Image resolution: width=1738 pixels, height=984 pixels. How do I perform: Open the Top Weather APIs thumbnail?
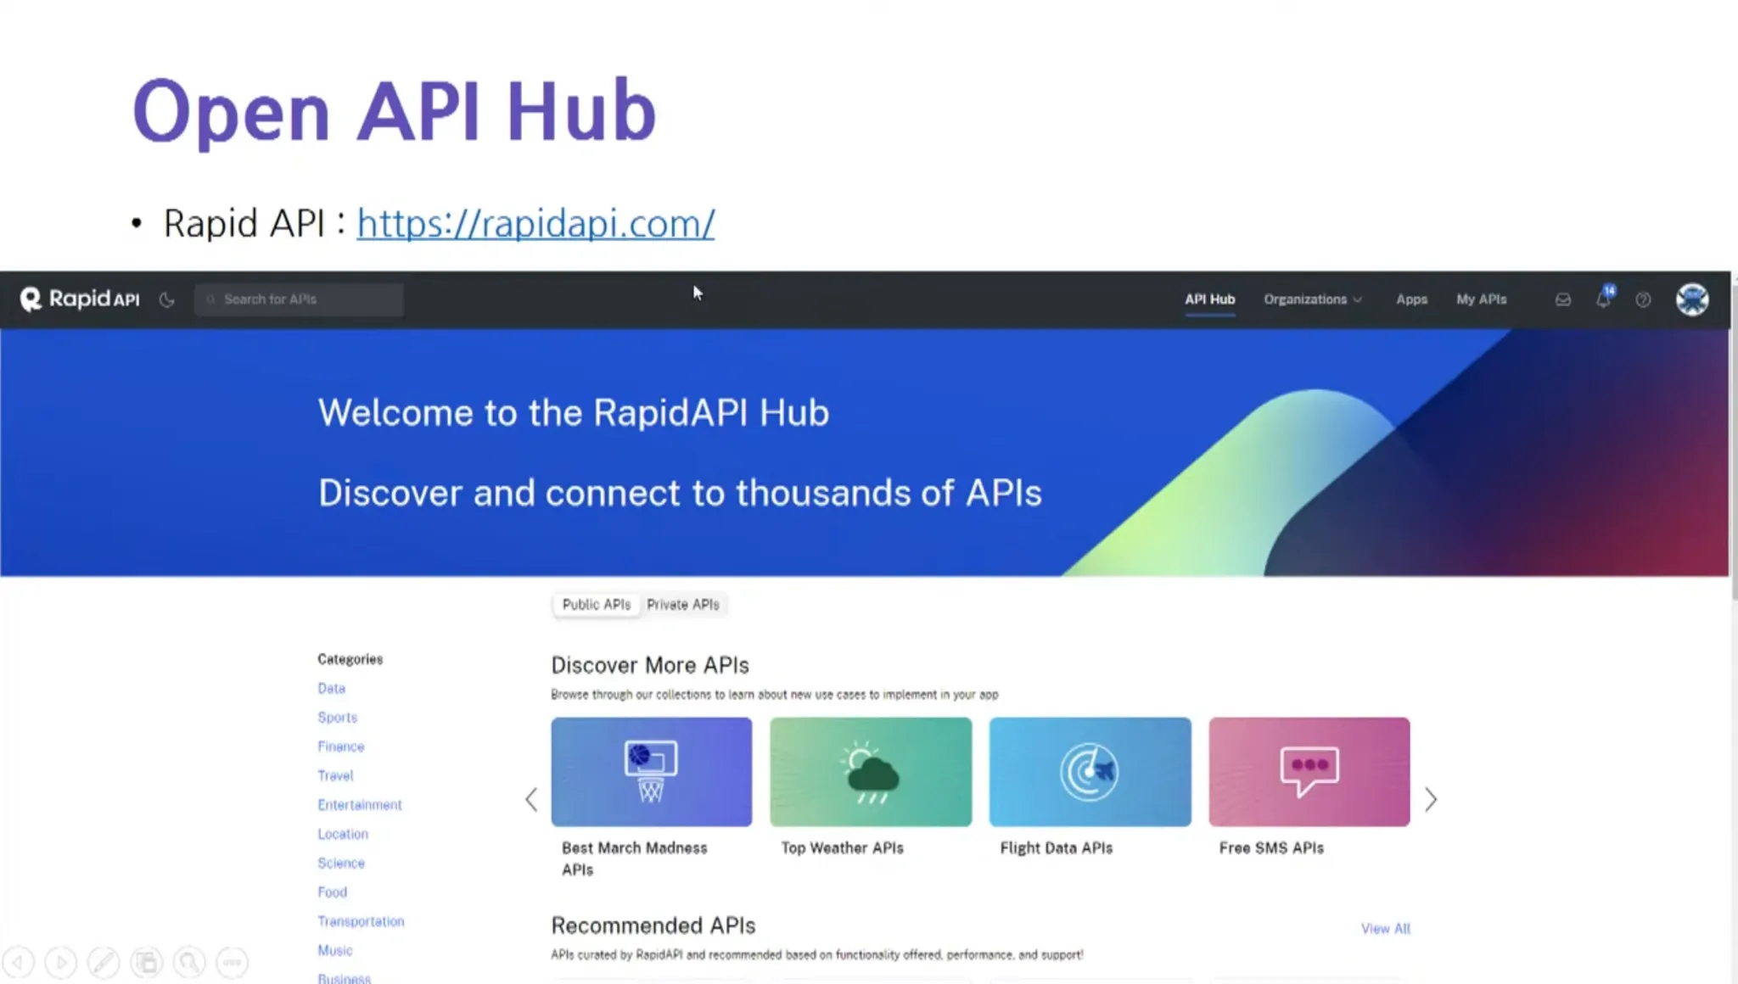(x=870, y=772)
